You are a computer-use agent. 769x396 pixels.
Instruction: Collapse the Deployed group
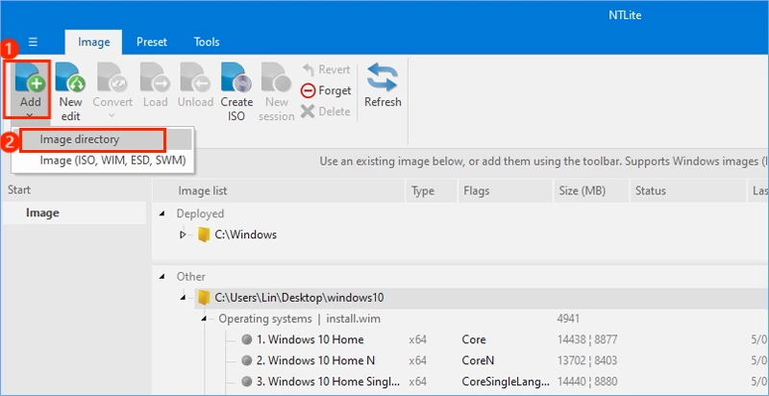click(x=162, y=213)
